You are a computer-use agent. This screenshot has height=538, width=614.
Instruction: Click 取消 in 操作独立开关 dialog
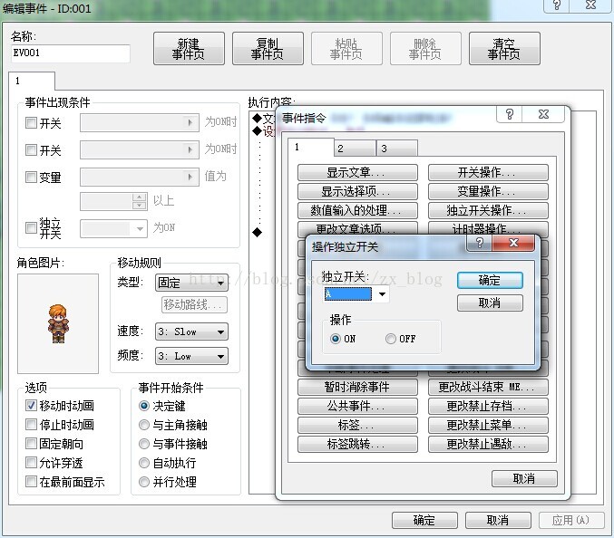click(x=490, y=303)
